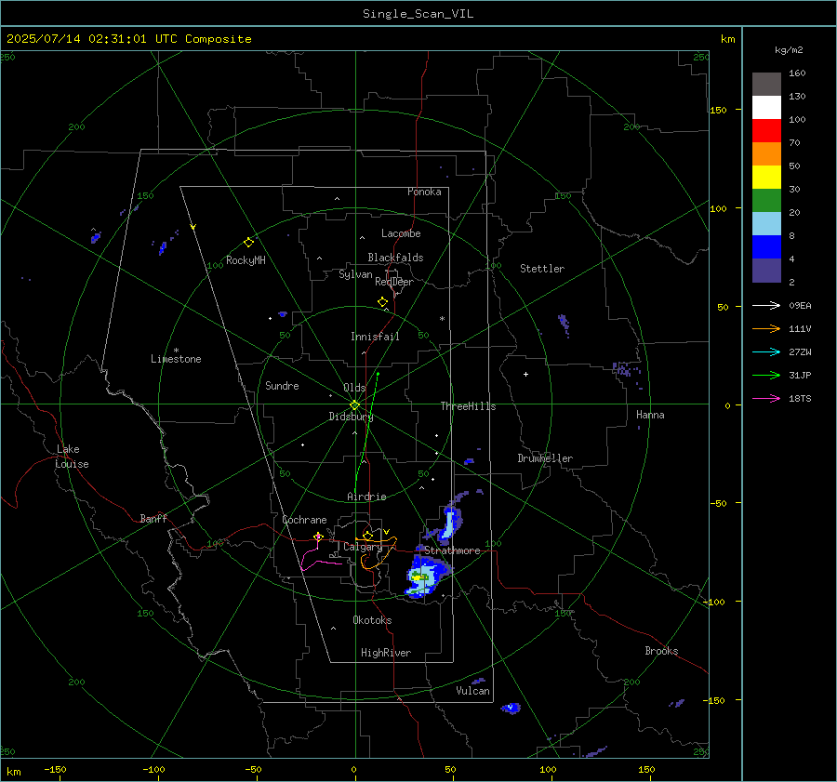
Task: Click the kg/m2 unit label
Action: pos(789,50)
